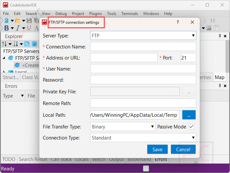The height and width of the screenshot is (173, 230).
Task: Click the Italic formatting icon
Action: click(18, 28)
